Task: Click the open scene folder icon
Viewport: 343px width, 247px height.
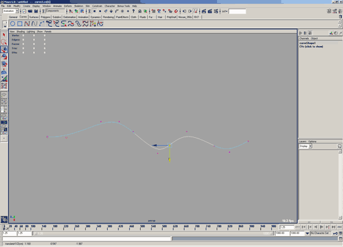Action: pyautogui.click(x=30, y=11)
